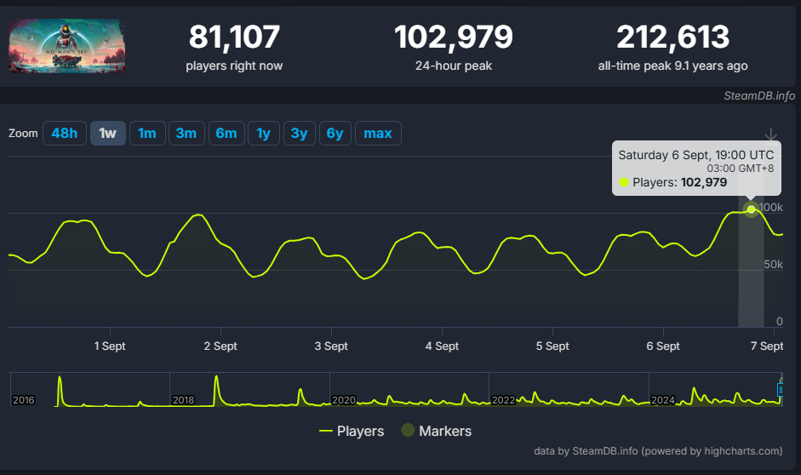Switch chart zoom to 1m
Image resolution: width=801 pixels, height=475 pixels.
[147, 134]
